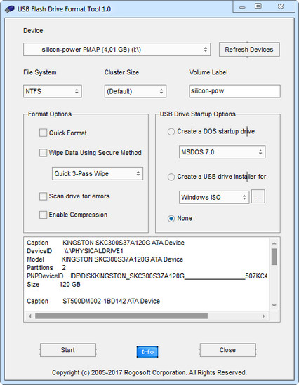Viewport: 299px width, 385px height.
Task: Click the info panel scroll down arrow
Action: coord(274,306)
